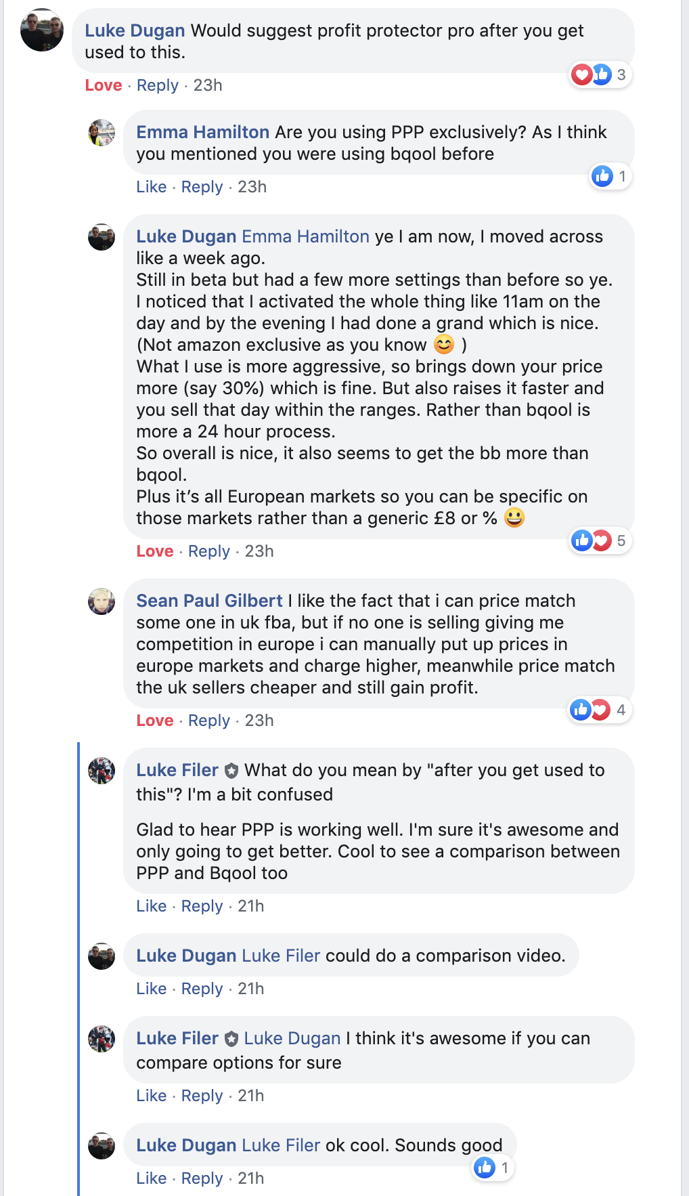Click the tagged Emma Hamilton mention in Luke's reply
689x1196 pixels.
(305, 236)
